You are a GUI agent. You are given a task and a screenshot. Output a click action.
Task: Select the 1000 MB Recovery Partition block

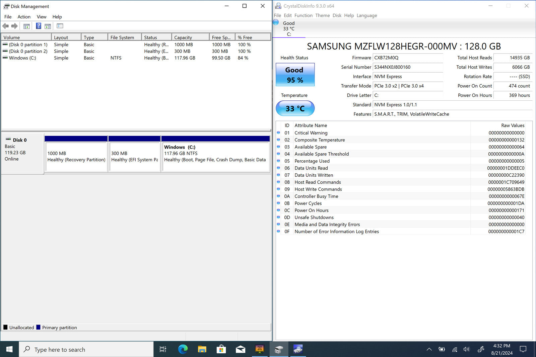coord(76,157)
